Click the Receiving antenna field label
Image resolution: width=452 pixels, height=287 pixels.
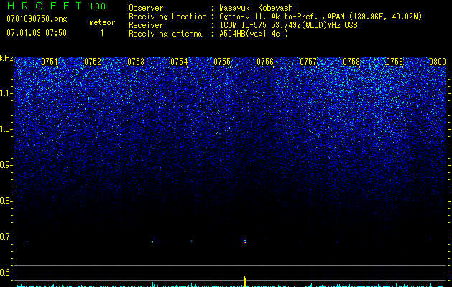click(165, 34)
